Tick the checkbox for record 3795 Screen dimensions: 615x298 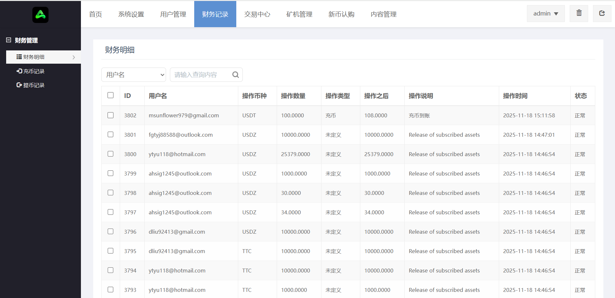point(110,251)
